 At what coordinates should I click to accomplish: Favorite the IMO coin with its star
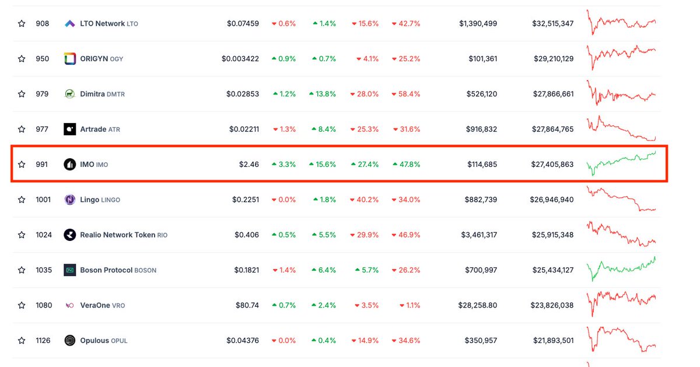(x=22, y=165)
